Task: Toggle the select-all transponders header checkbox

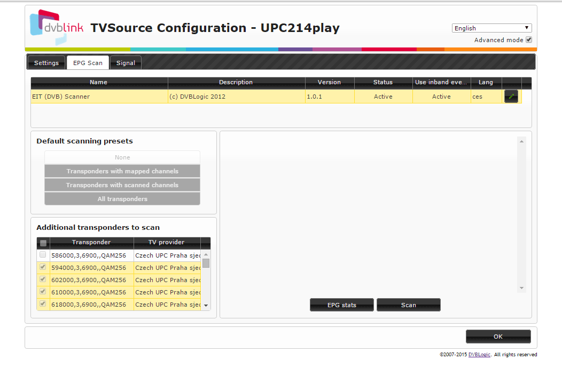Action: point(43,243)
